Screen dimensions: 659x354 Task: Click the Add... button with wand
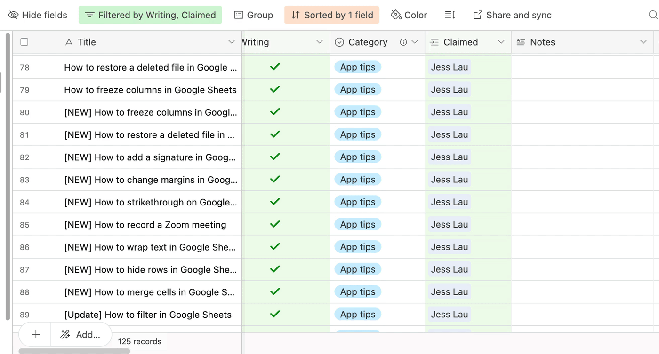click(x=81, y=334)
